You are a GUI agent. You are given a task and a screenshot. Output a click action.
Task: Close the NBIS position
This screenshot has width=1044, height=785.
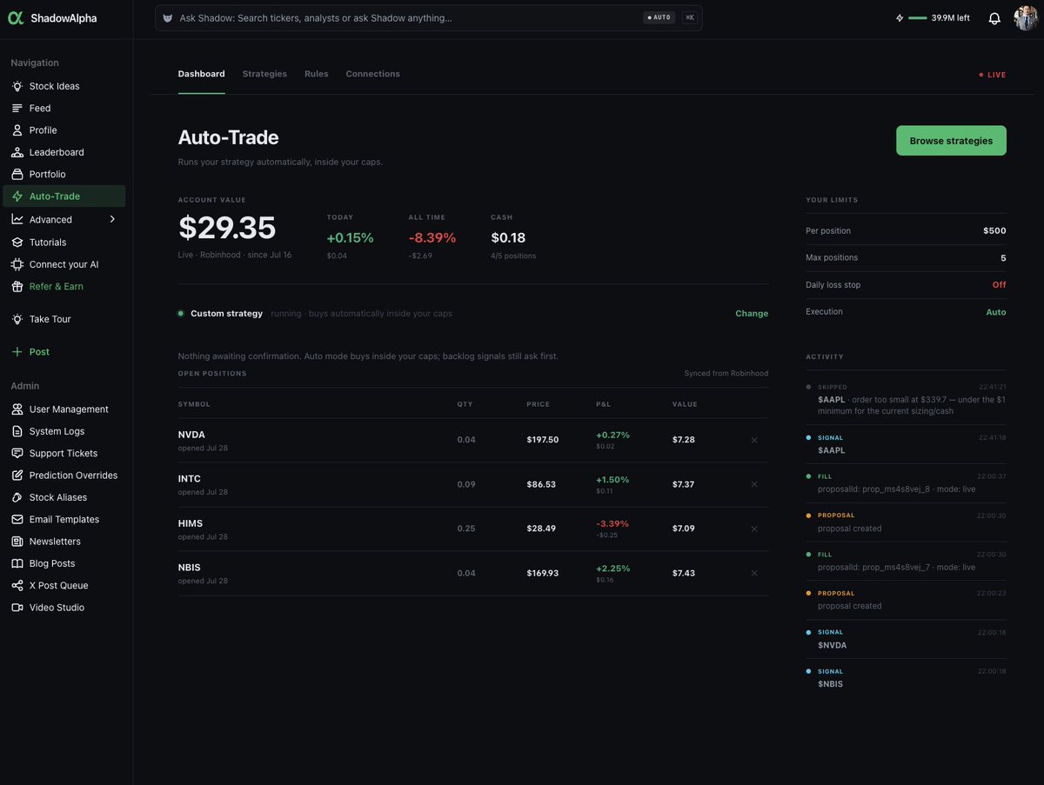point(754,573)
